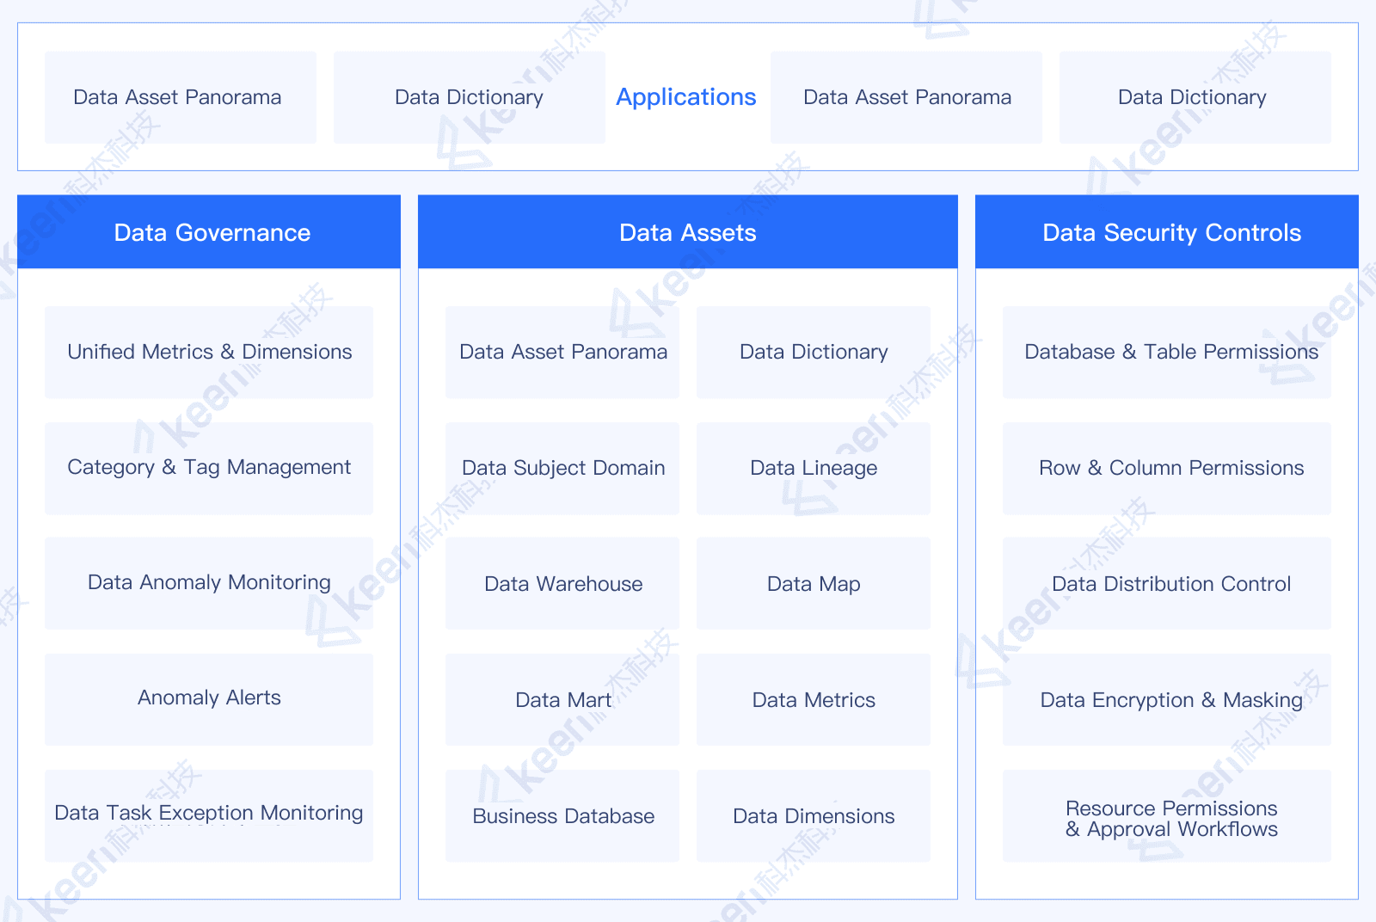Viewport: 1376px width, 922px height.
Task: Open Category & Tag Management
Action: coord(209,468)
